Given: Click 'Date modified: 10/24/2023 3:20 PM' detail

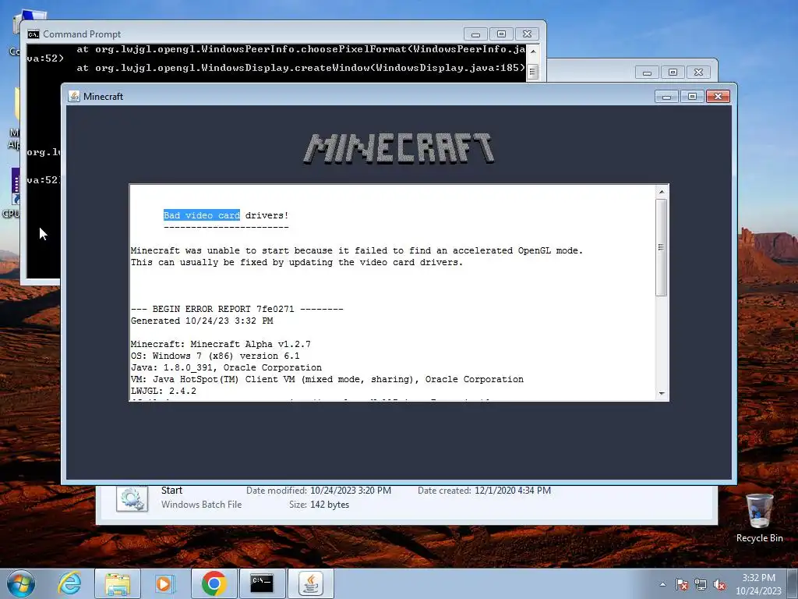Looking at the screenshot, I should pyautogui.click(x=319, y=491).
